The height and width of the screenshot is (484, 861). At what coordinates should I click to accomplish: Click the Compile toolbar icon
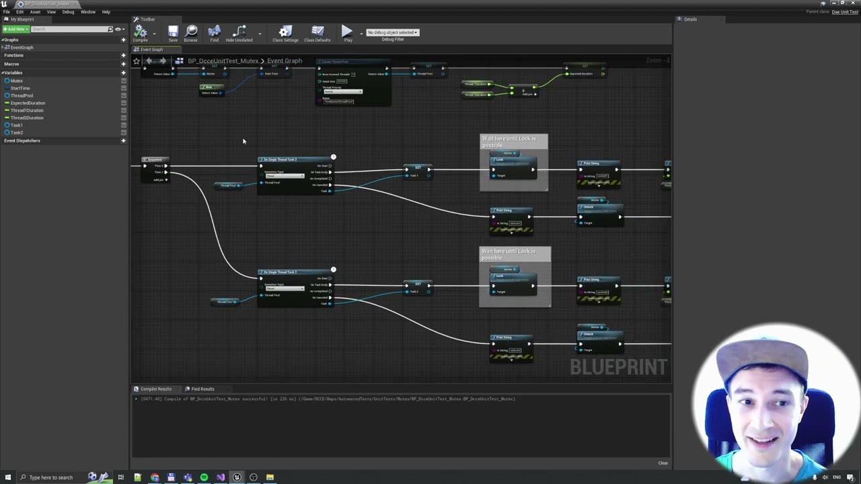(x=140, y=32)
